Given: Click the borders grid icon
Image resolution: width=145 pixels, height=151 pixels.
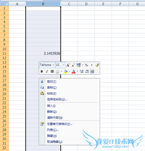Looking at the screenshot, I should point(58,71).
